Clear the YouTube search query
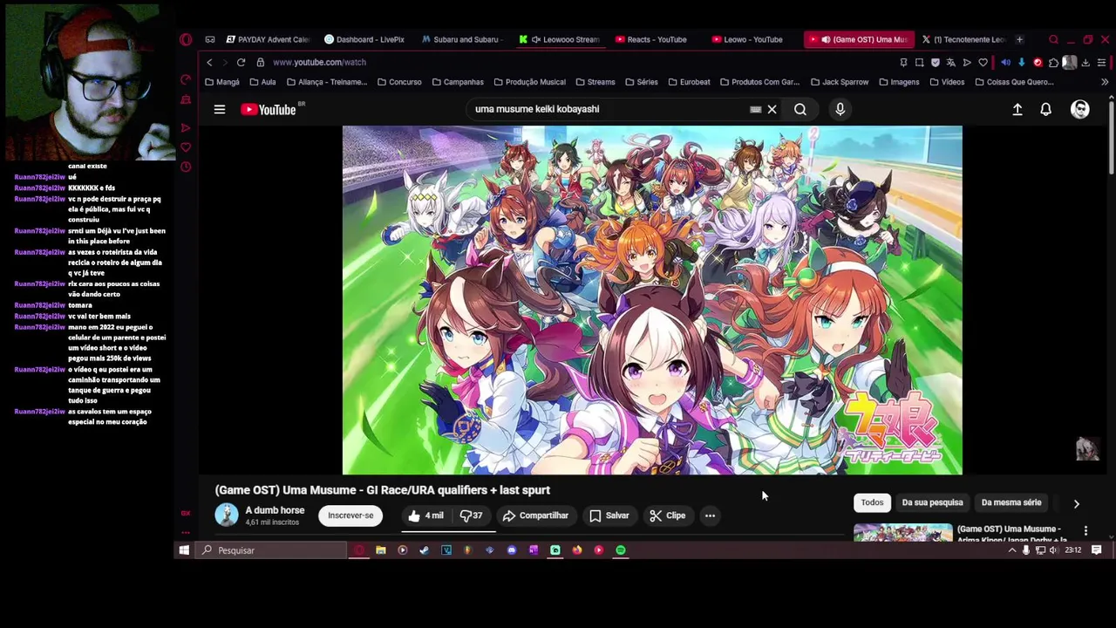The width and height of the screenshot is (1116, 628). point(772,109)
